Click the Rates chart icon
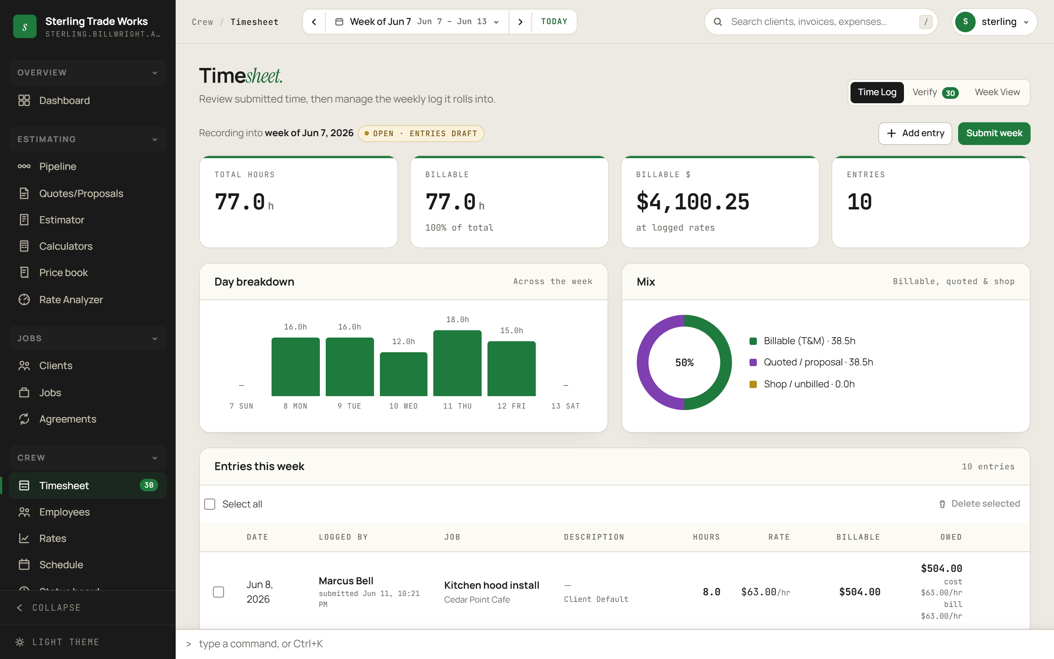 [24, 538]
